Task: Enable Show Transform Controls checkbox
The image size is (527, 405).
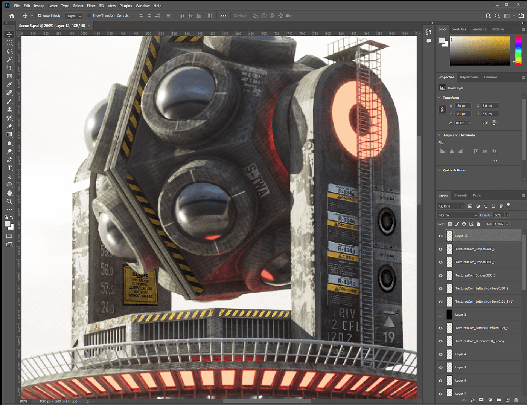Action: (90, 16)
